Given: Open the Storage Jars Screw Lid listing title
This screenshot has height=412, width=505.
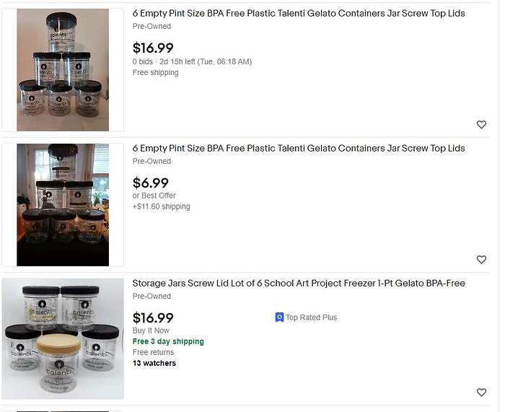Looking at the screenshot, I should [299, 284].
